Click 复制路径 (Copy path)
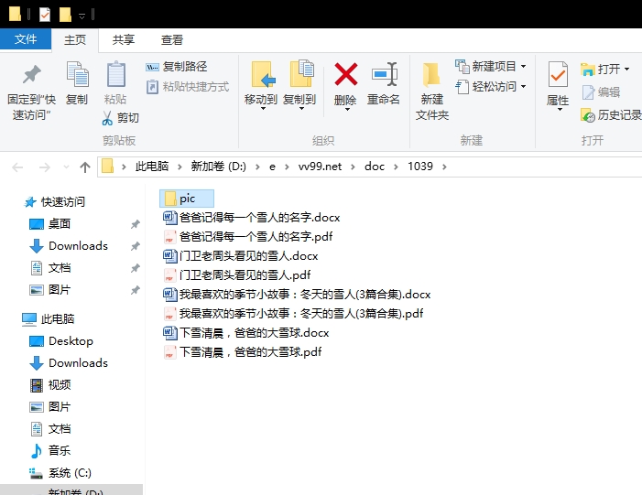 177,66
